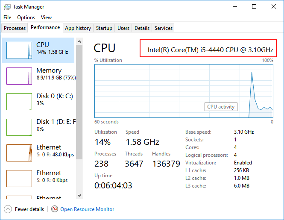Screen dimensions: 284x220
Task: Click the Resource Monitor icon
Action: (55, 209)
